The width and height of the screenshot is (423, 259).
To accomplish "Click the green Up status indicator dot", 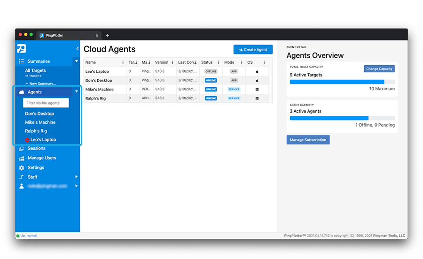I will [18, 236].
